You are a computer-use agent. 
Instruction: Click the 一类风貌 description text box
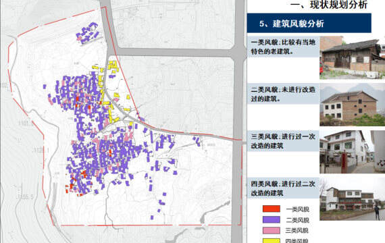point(283,47)
